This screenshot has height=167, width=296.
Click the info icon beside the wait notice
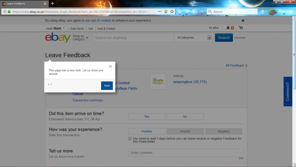(130, 139)
